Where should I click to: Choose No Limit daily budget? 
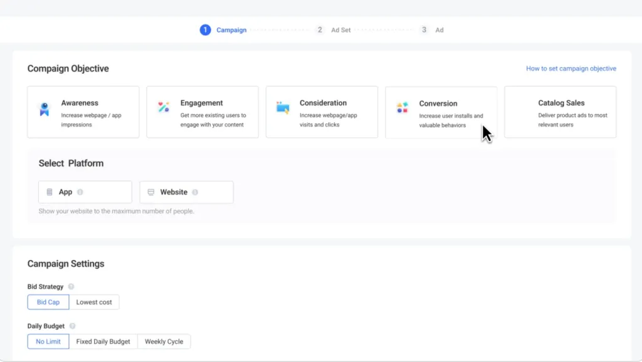click(48, 341)
